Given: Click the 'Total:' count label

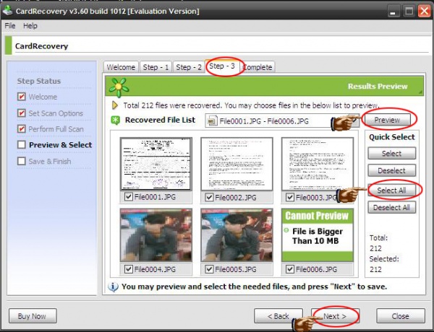Looking at the screenshot, I should [x=378, y=238].
